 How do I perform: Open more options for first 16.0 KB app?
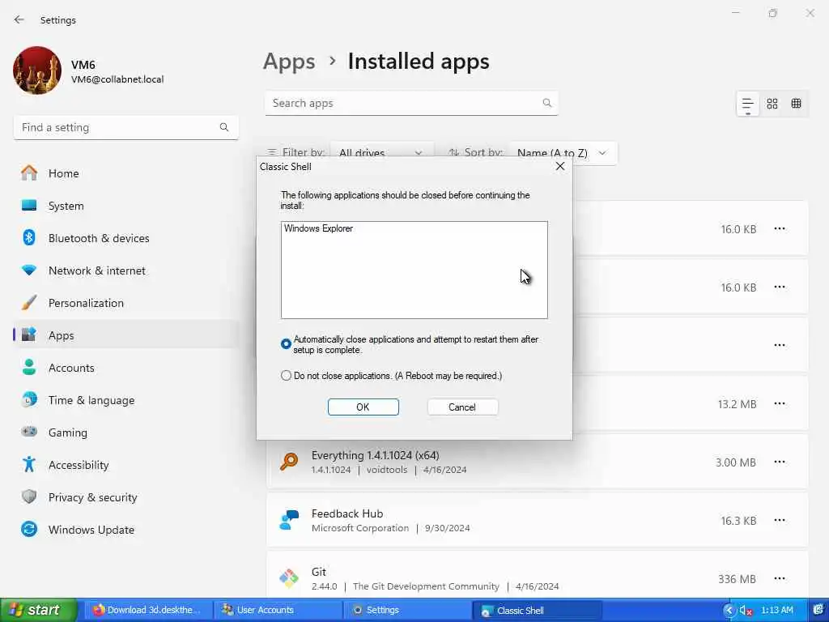tap(780, 229)
